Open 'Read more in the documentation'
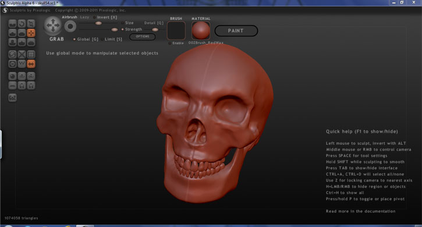This screenshot has height=227, width=422. [361, 211]
